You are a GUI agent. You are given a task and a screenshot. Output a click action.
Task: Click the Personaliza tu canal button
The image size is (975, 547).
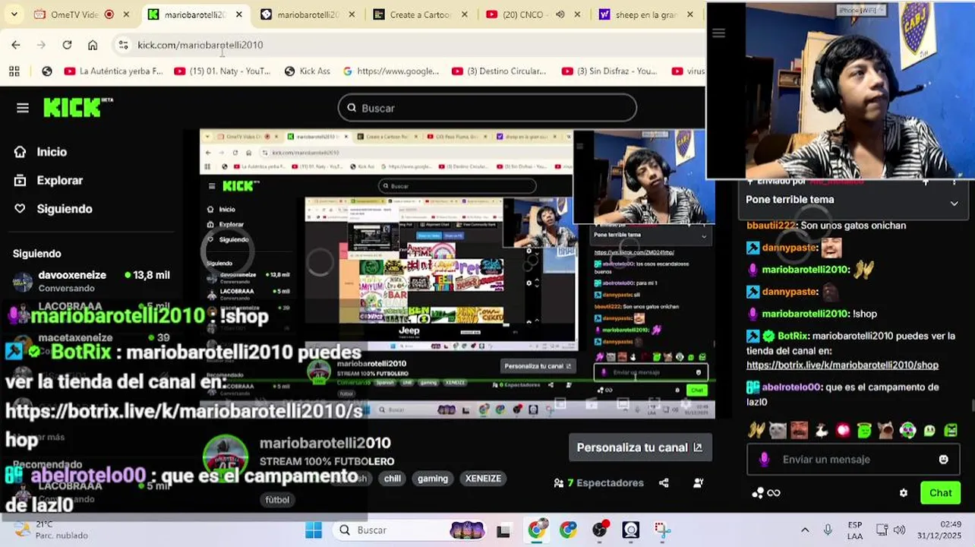click(640, 447)
